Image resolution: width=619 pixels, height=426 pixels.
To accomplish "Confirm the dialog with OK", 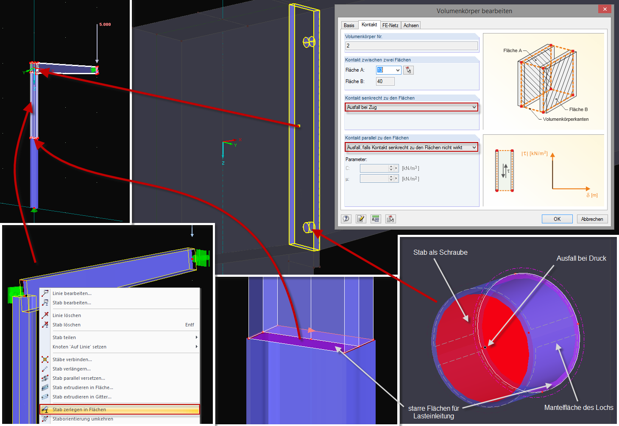I will 557,219.
